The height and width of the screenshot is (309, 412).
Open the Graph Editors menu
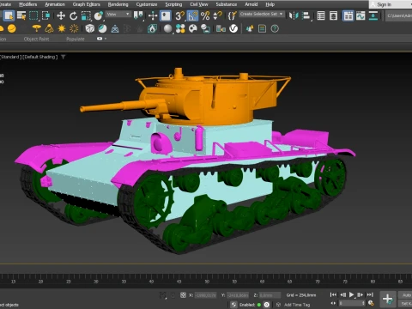(x=86, y=4)
